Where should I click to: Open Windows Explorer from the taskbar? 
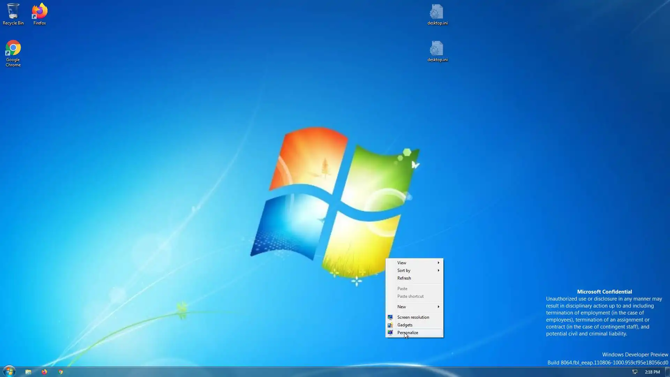click(28, 372)
